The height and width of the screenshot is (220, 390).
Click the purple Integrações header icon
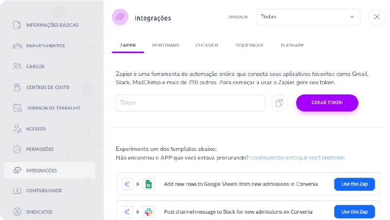point(120,17)
